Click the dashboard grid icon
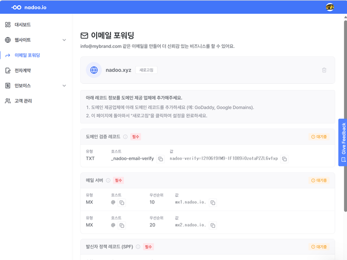 click(8, 24)
